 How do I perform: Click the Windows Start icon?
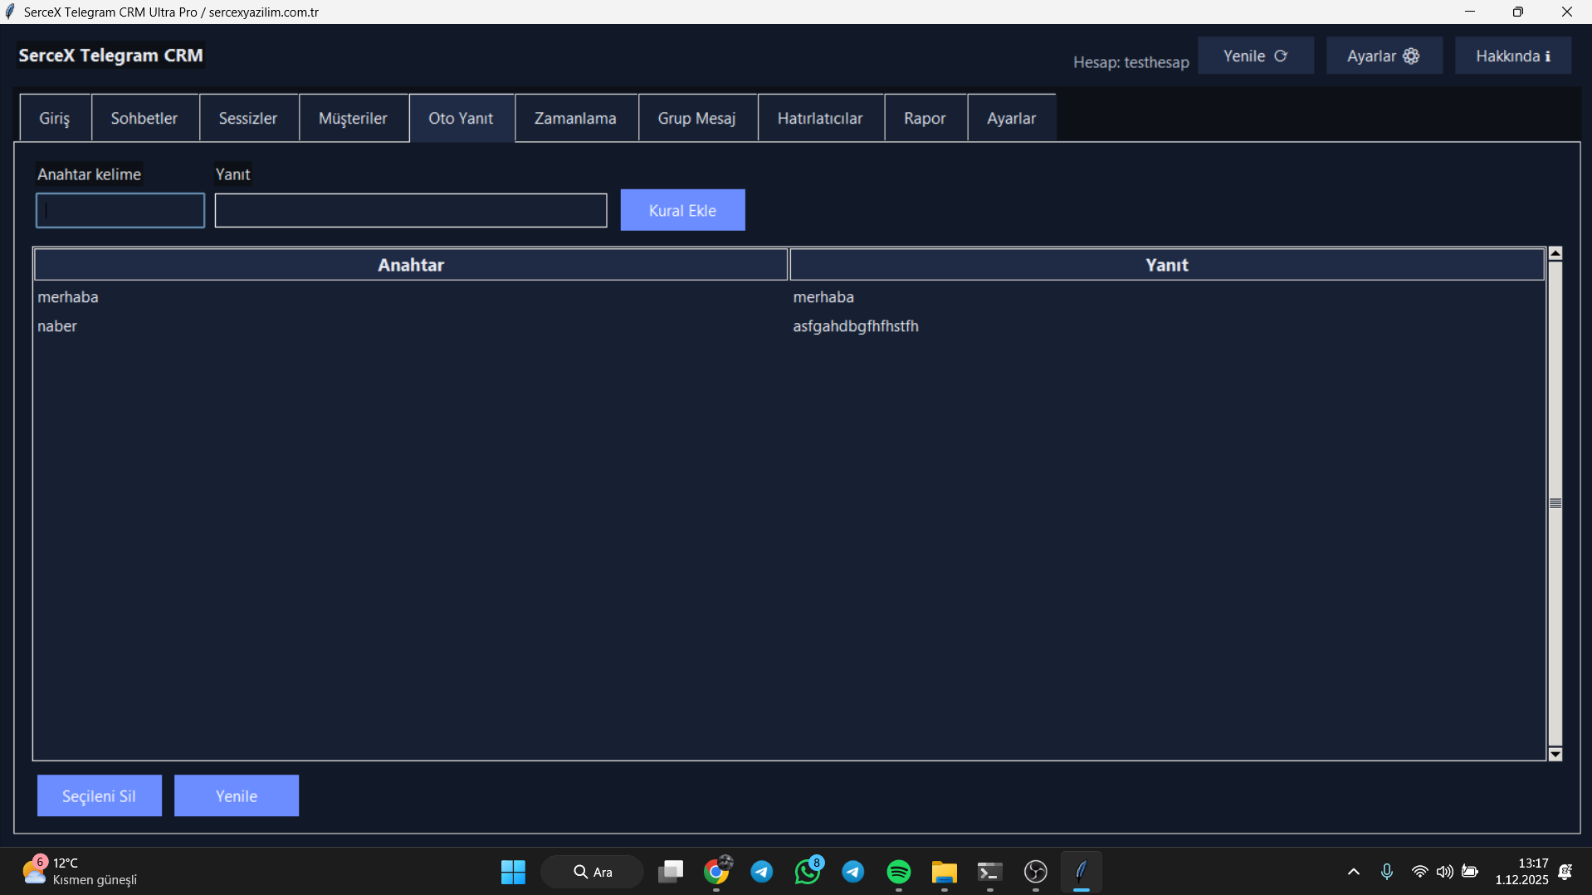click(513, 872)
